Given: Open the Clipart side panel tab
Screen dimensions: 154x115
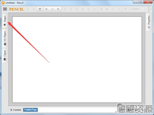Looking at the screenshot, I should coord(5,55).
